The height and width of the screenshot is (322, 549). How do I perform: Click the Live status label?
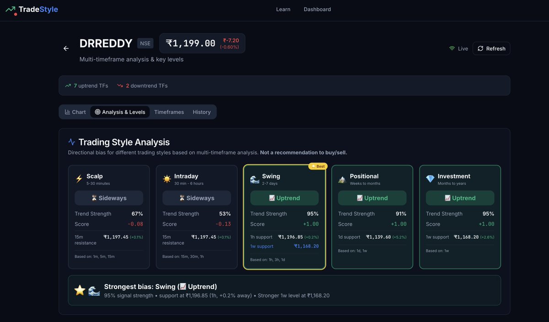pyautogui.click(x=463, y=48)
